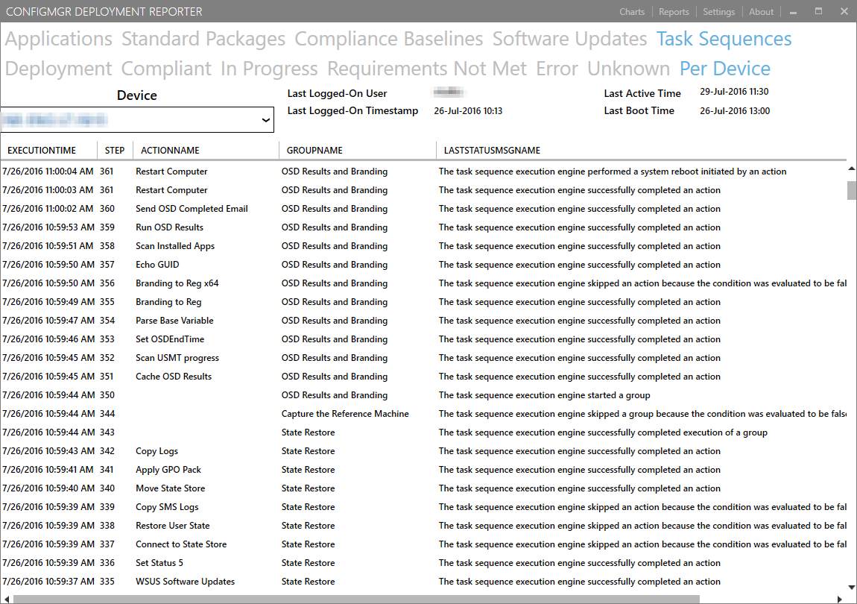Switch to the Applications tab
Screen dimensions: 857x604
tap(59, 39)
